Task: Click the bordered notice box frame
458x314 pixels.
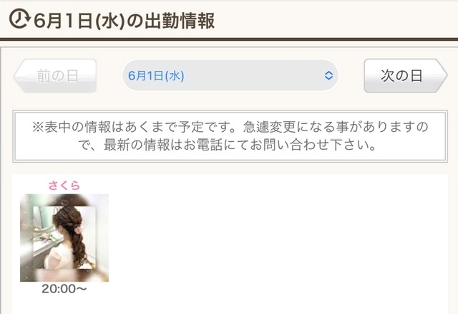Action: click(x=230, y=136)
